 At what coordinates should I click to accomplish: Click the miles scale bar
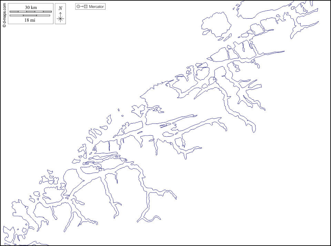pos(30,16)
